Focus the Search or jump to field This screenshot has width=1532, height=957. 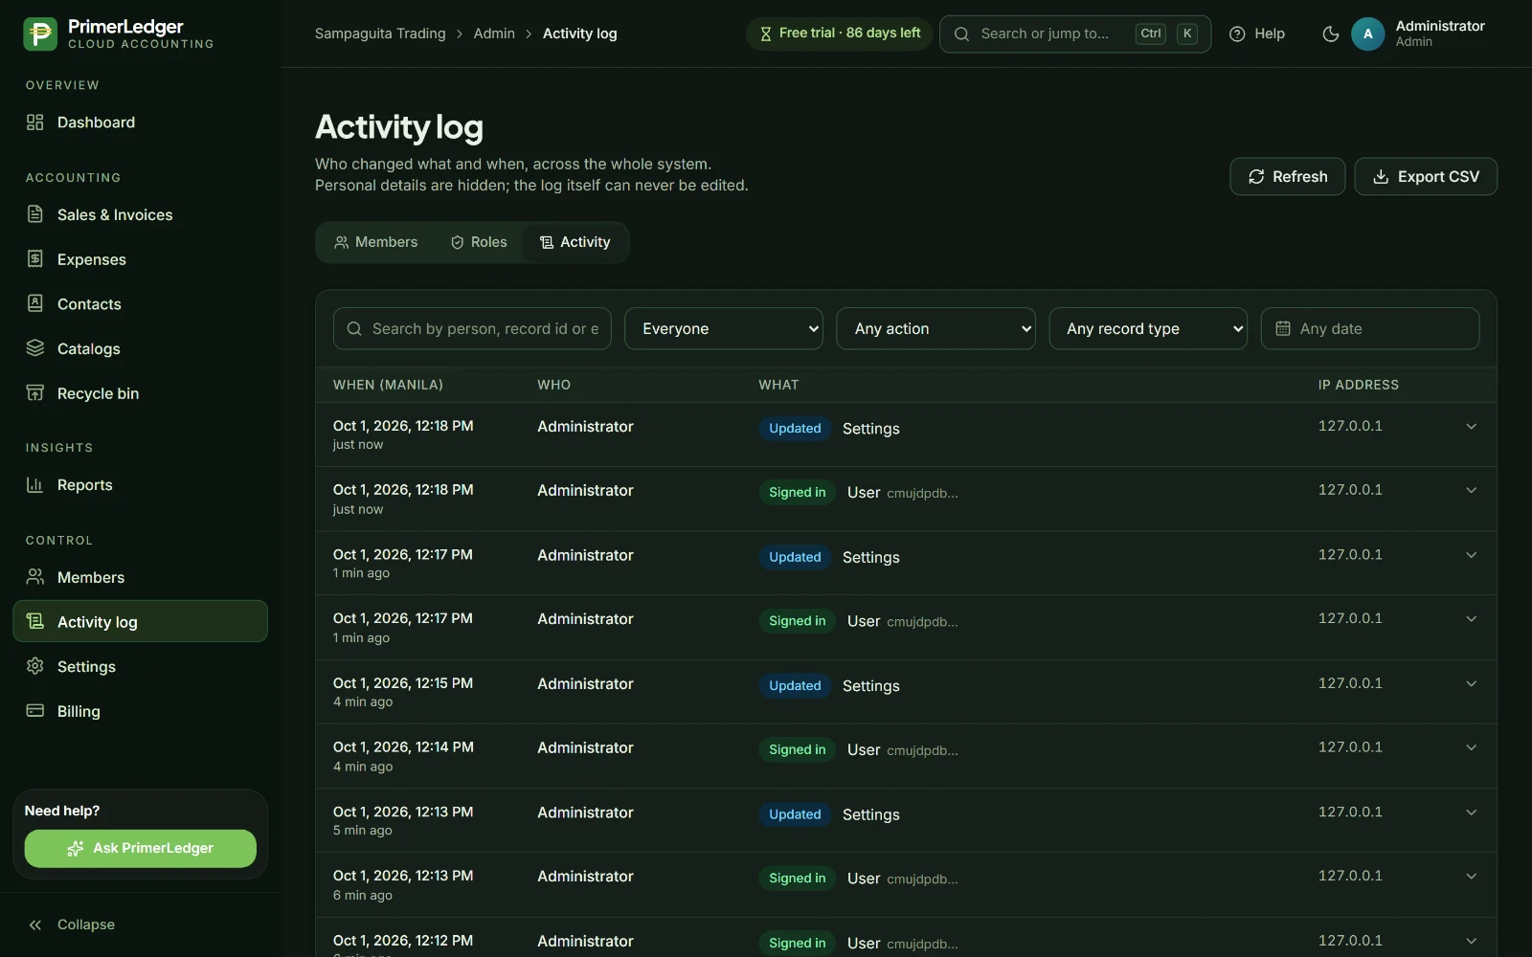coord(1074,33)
